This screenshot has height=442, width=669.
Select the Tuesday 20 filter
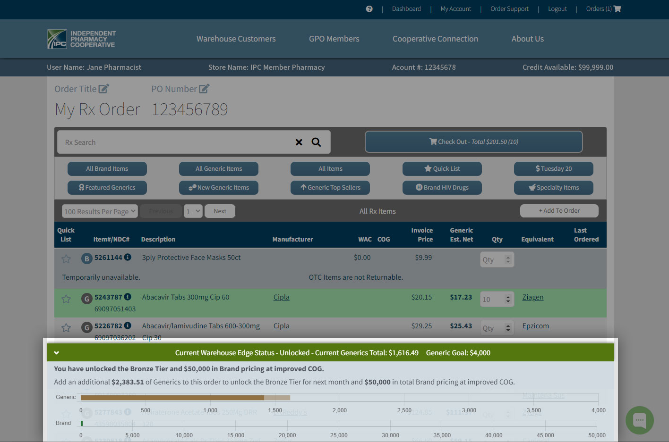[x=554, y=169]
